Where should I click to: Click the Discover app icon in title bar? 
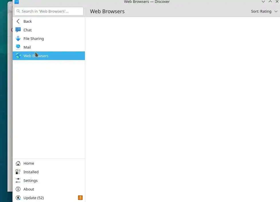point(17,2)
